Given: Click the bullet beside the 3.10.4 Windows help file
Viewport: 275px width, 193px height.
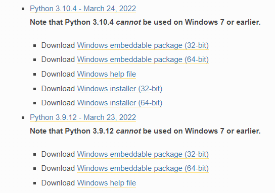Looking at the screenshot, I should [x=34, y=75].
